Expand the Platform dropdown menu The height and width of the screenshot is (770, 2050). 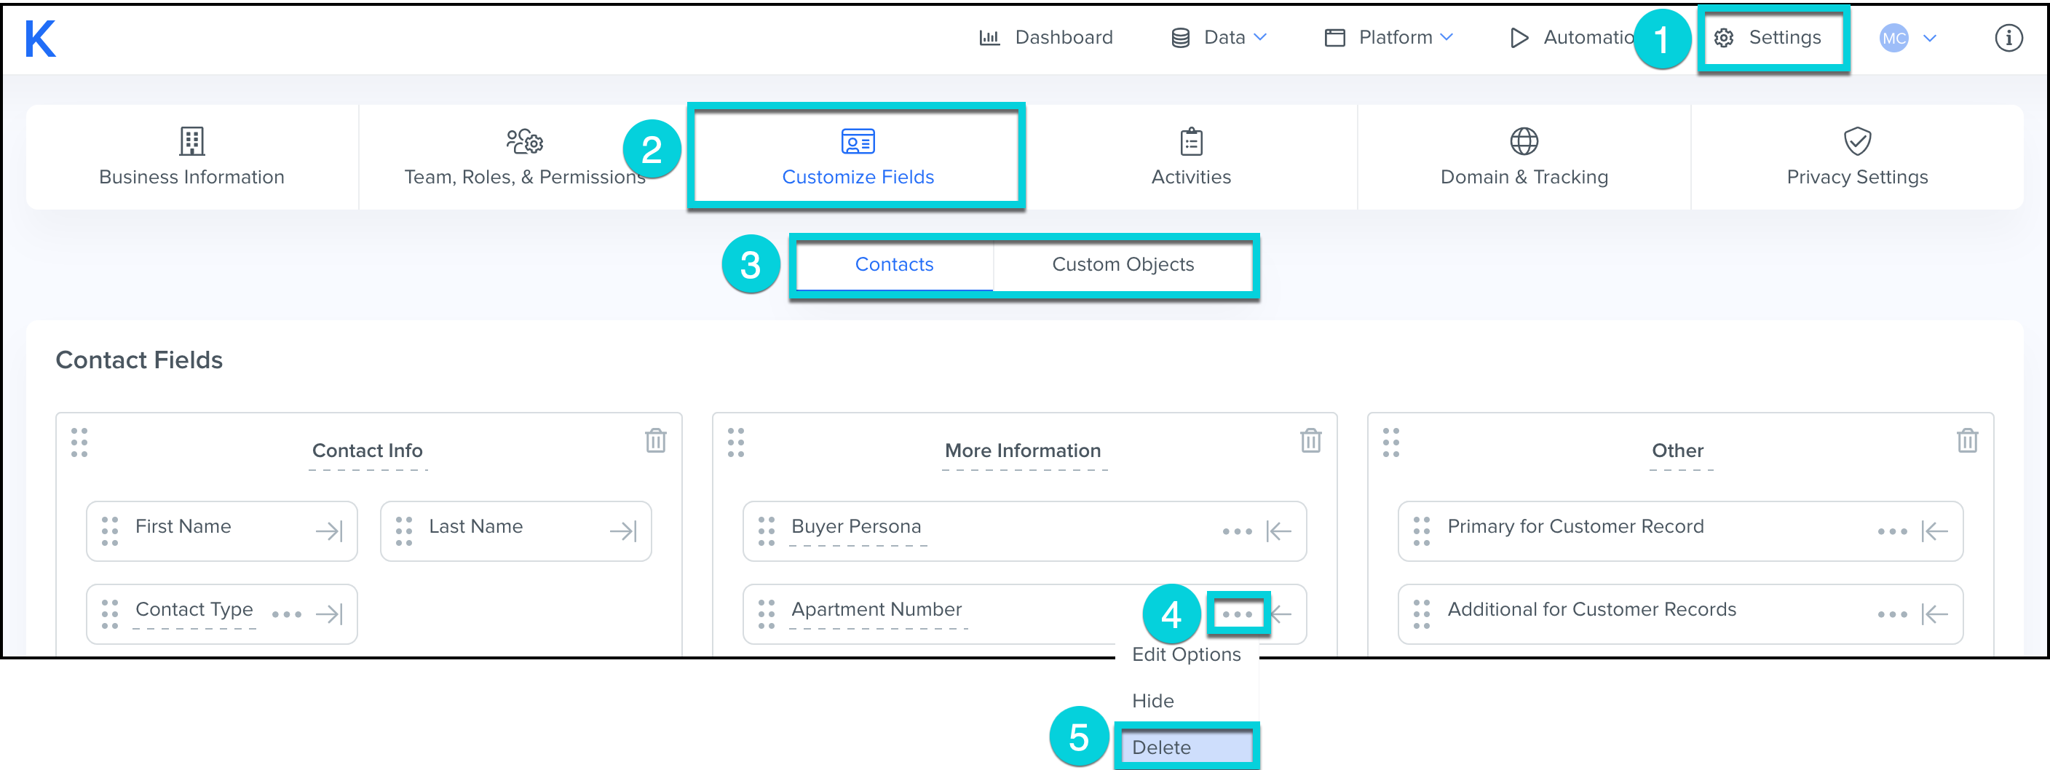(x=1389, y=37)
